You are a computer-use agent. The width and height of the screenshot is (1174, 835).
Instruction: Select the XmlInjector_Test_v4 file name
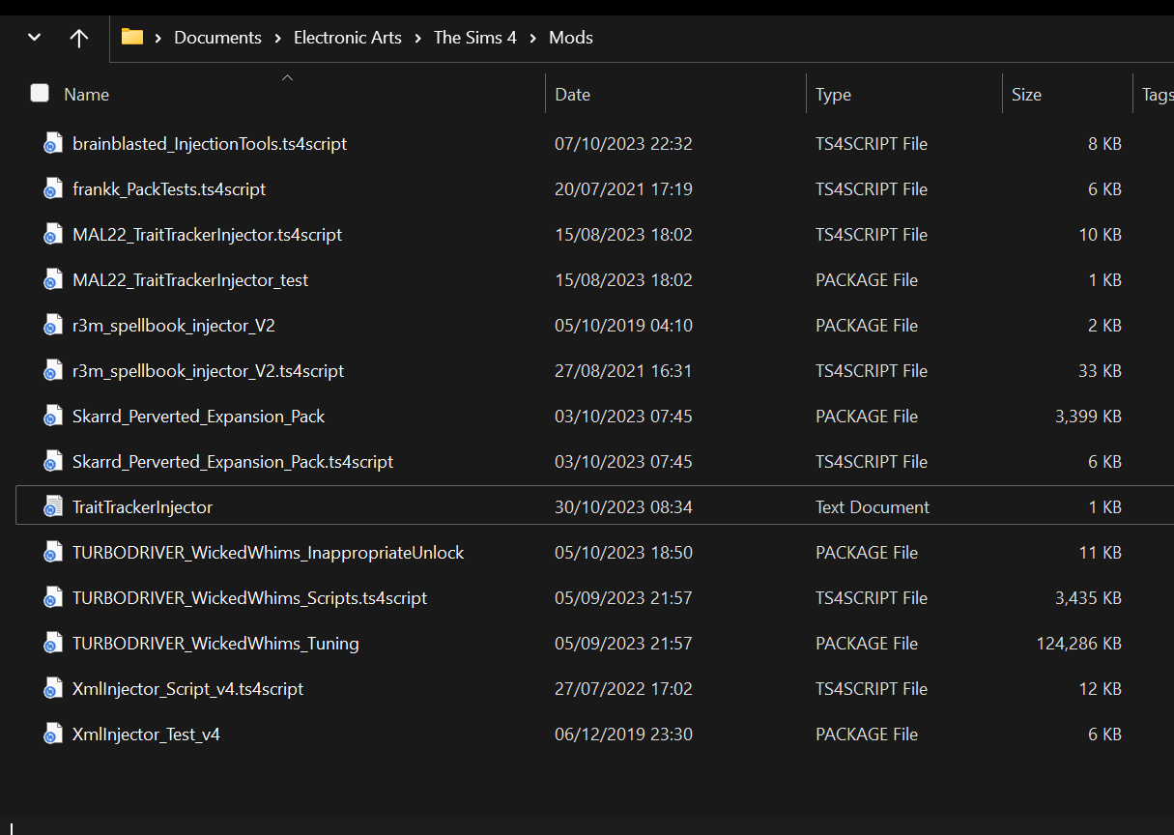pyautogui.click(x=146, y=734)
